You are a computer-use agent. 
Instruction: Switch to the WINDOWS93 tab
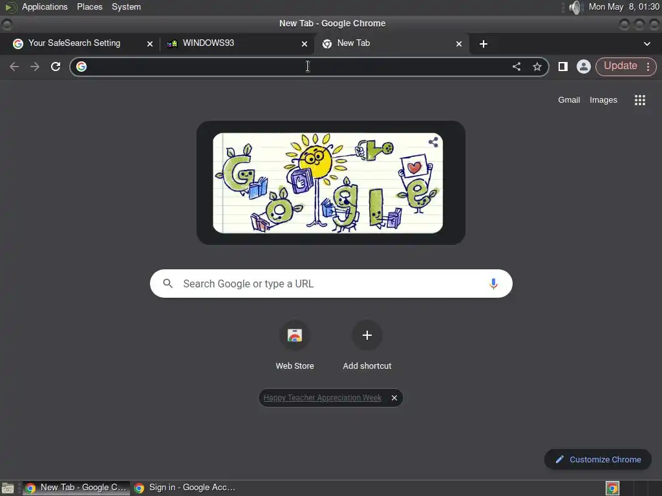click(x=237, y=43)
